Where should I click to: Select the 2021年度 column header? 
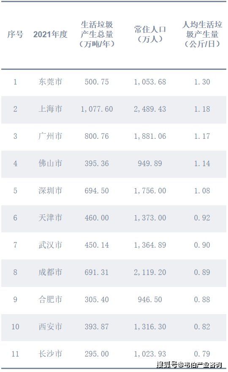(x=50, y=34)
